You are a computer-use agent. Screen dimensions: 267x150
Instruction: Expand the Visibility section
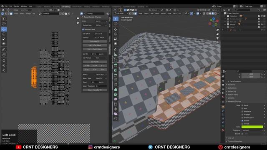point(231,98)
